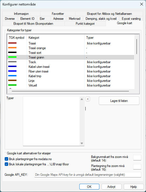Select the 'Kabel uten trasé' row
The height and width of the screenshot is (192, 146).
tap(71, 67)
